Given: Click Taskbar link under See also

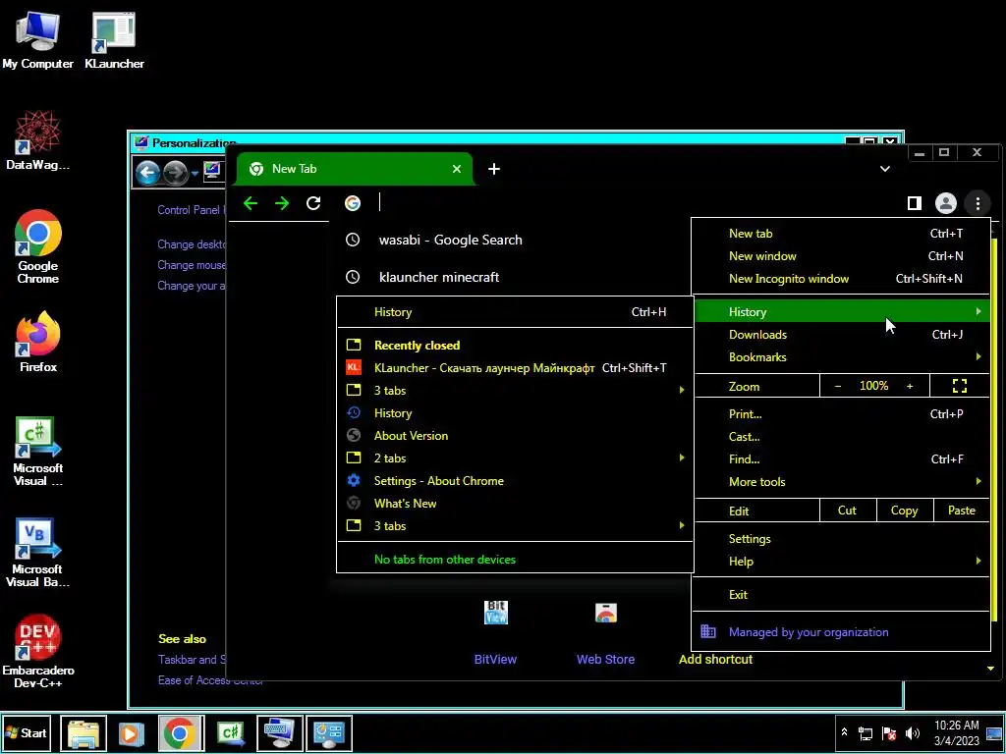Looking at the screenshot, I should 192,659.
